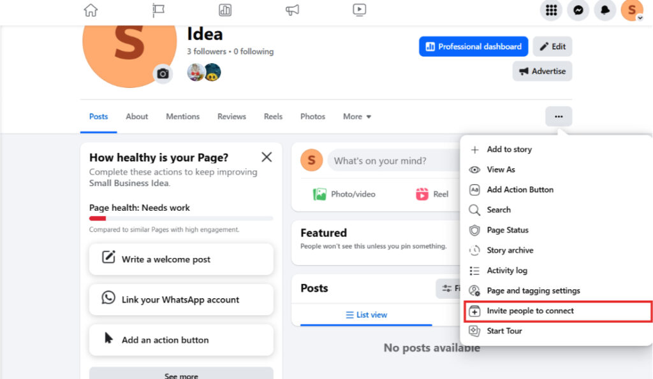Choose Search from page menu
Viewport: 653px width, 379px height.
[x=556, y=210]
